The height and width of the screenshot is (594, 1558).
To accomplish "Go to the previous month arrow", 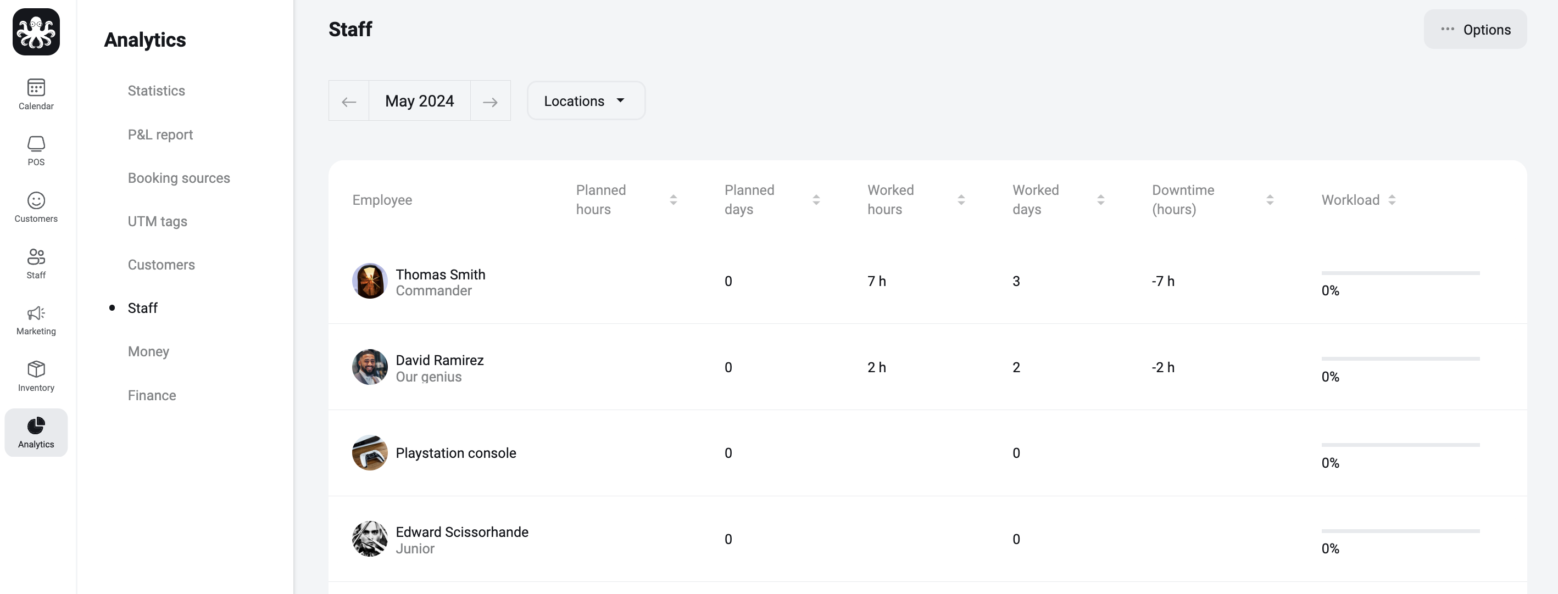I will [349, 101].
